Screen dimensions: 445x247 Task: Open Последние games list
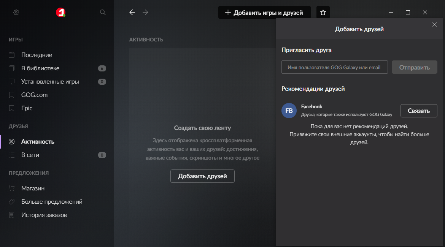[x=37, y=55]
